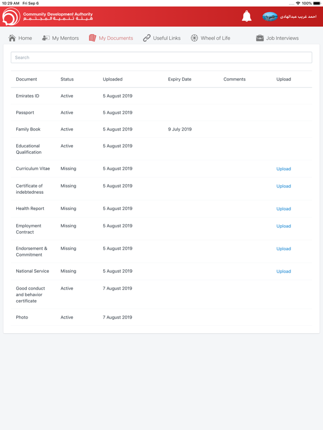This screenshot has height=430, width=323.
Task: Select the Family Book document name
Action: coord(28,129)
